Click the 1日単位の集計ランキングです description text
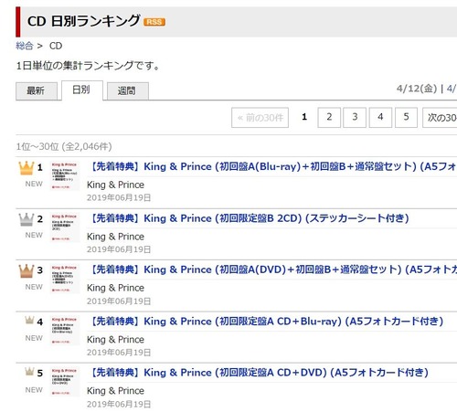Screen dimensions: 457x412 (88, 66)
